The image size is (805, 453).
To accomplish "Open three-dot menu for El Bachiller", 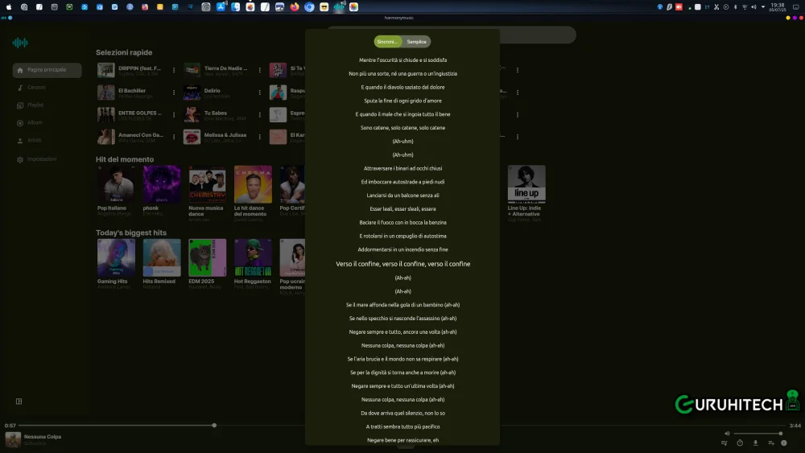I will coord(174,93).
